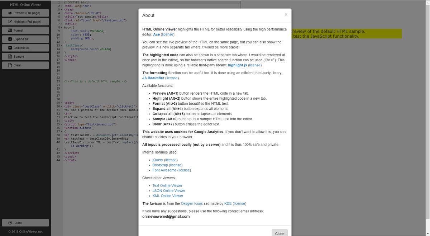Screen dimensions: 430x236
Task: Open the KDE link
Action: coord(228,203)
